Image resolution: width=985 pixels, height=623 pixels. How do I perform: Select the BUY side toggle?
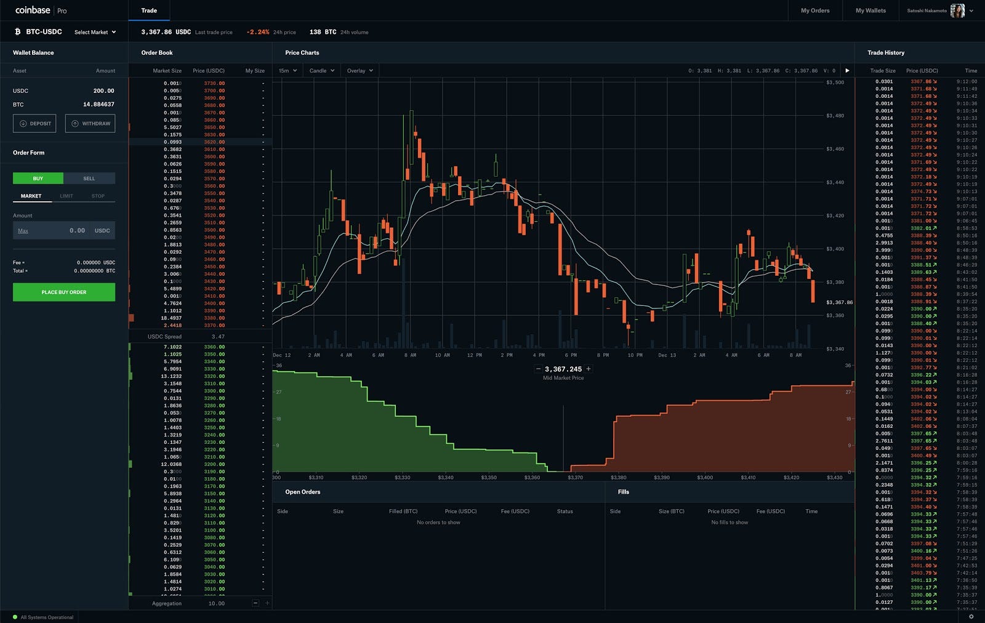pos(38,179)
